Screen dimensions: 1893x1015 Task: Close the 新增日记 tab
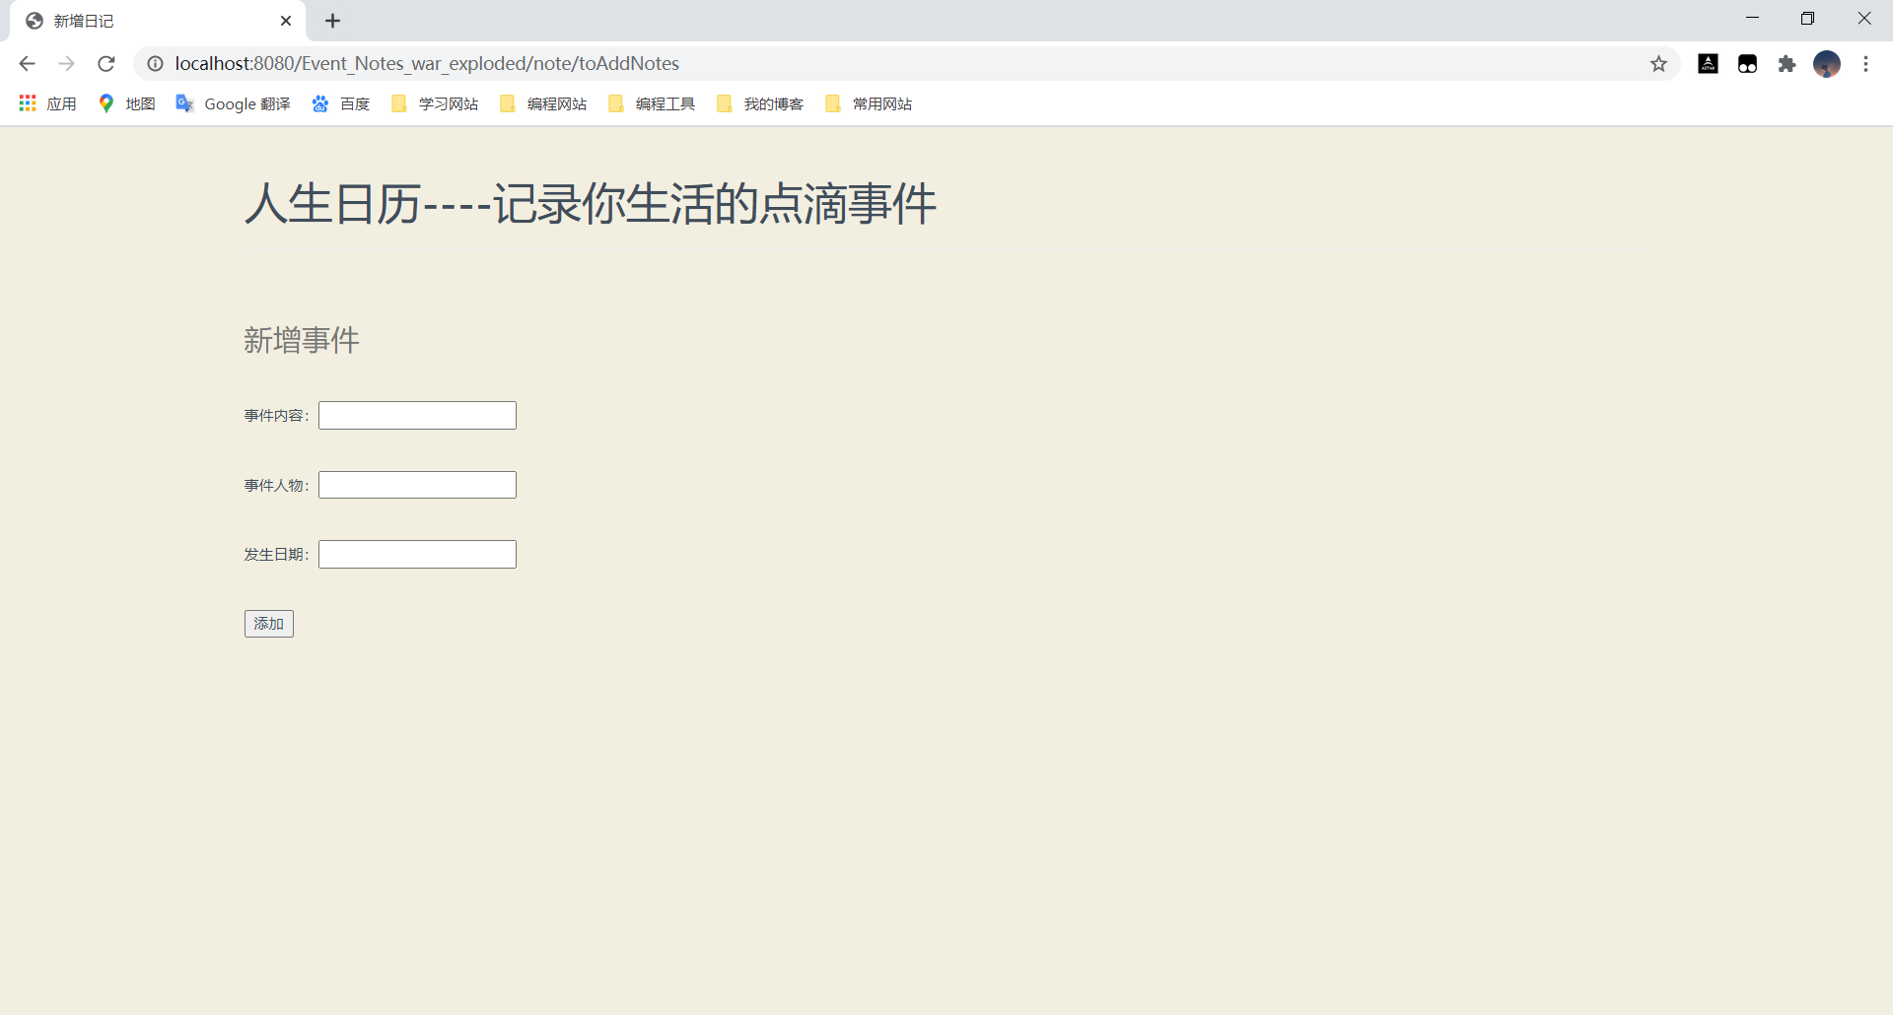click(286, 21)
